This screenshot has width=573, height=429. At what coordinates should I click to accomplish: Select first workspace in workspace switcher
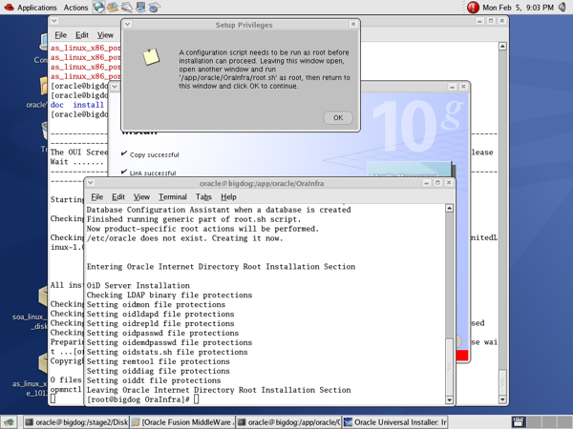[x=519, y=422]
